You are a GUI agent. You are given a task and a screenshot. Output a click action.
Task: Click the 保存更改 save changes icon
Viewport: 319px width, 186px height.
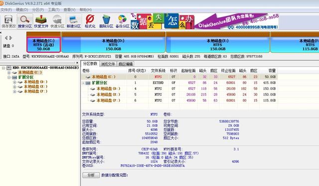pyautogui.click(x=8, y=21)
